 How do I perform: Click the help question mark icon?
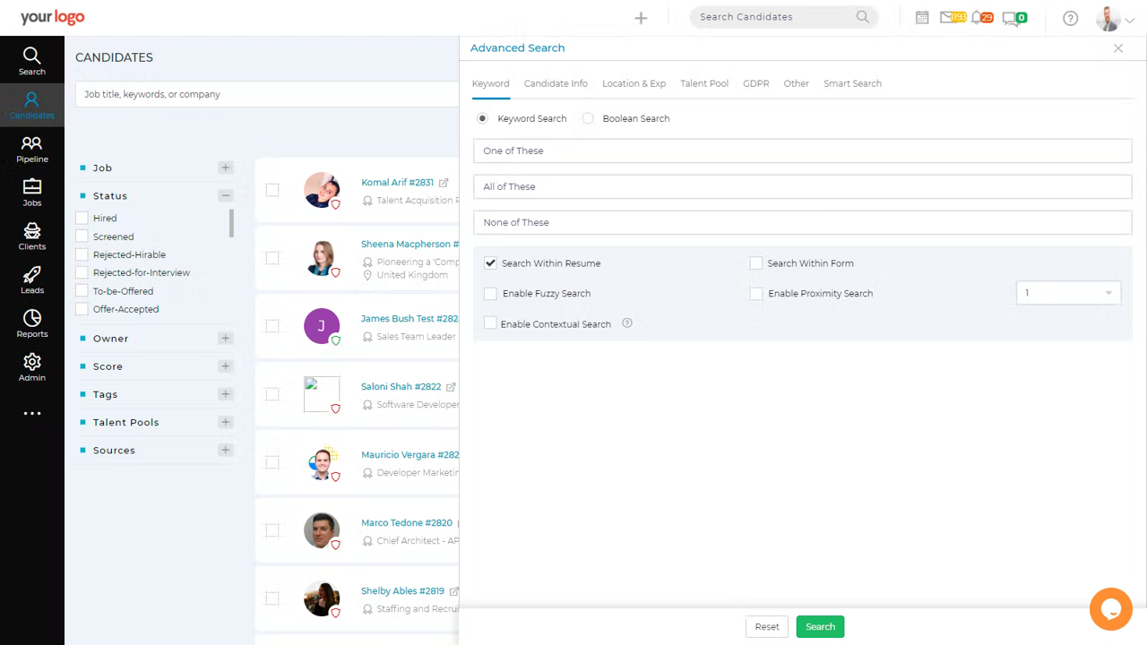tap(1070, 18)
